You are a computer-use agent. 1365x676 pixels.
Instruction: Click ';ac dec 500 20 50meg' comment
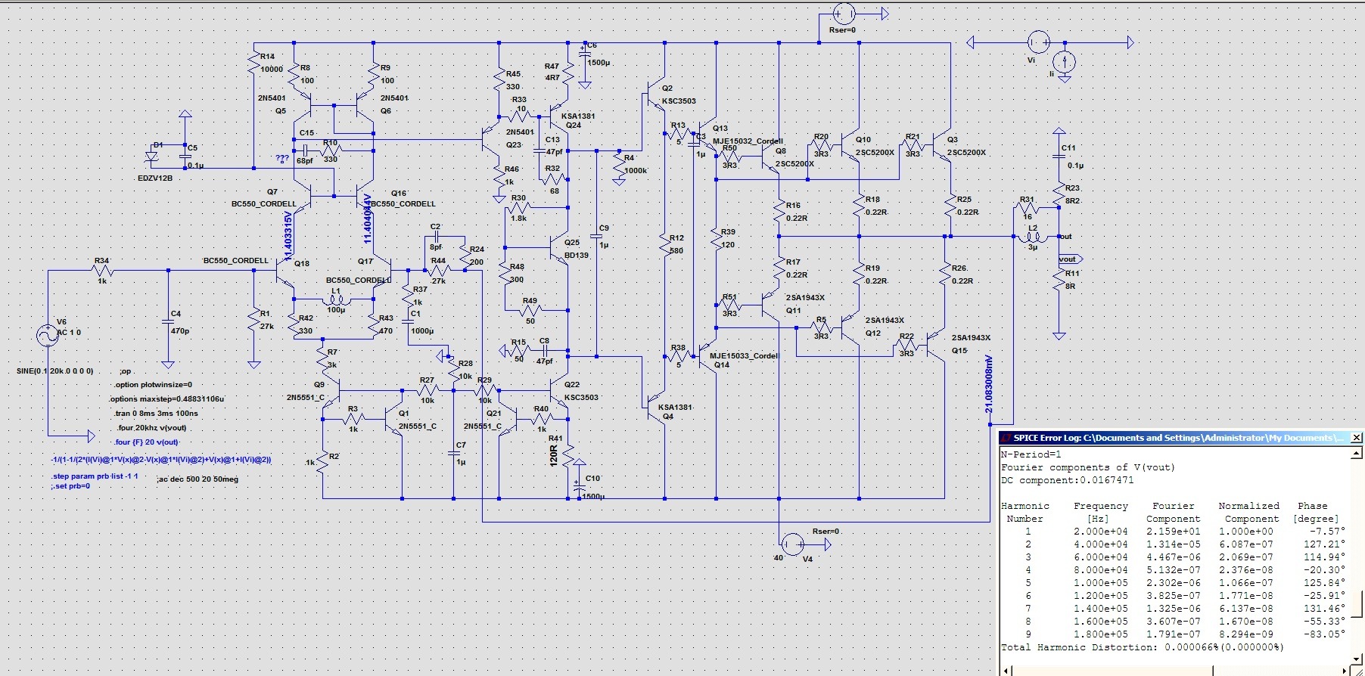click(x=197, y=479)
